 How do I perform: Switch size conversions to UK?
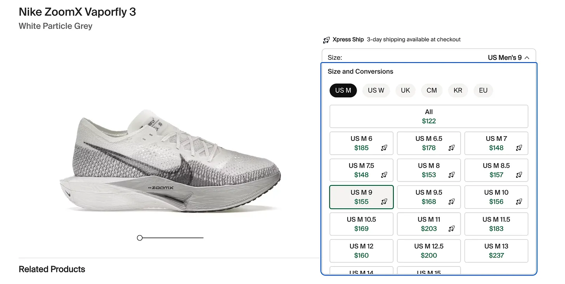pyautogui.click(x=405, y=90)
